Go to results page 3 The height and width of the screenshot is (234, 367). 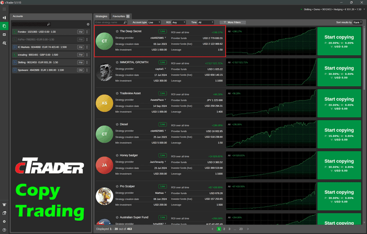coord(230,229)
